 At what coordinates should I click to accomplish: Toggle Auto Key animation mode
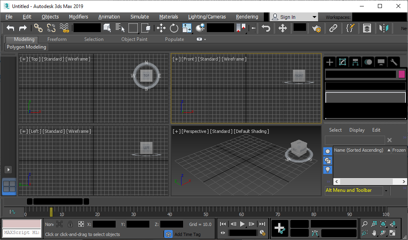click(x=299, y=224)
